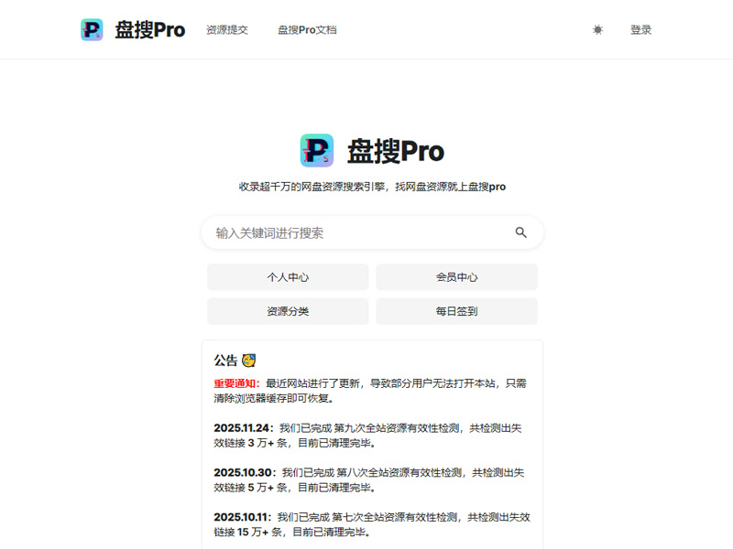
Task: Click the small P badge of the header logo
Action: [92, 28]
